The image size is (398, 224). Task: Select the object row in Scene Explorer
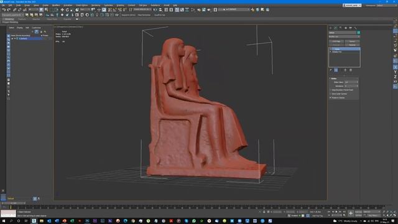(x=30, y=39)
